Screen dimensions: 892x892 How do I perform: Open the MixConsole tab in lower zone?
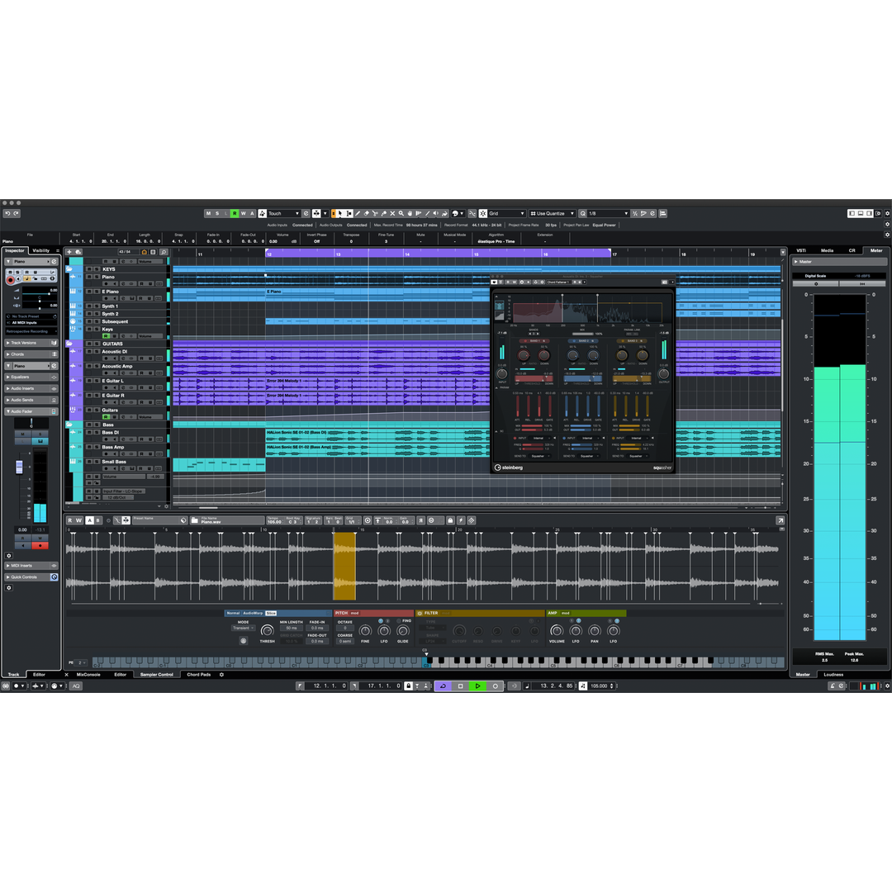(x=88, y=674)
